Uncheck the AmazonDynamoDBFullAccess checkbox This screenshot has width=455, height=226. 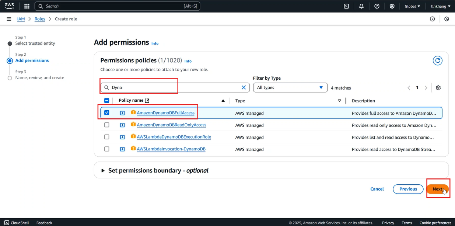coord(106,113)
